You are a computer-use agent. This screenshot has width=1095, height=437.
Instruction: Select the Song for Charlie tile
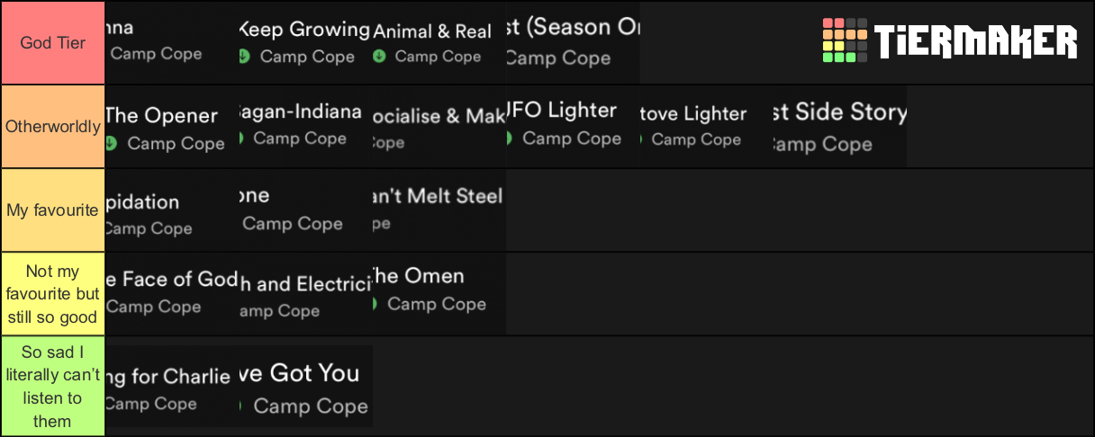click(172, 387)
